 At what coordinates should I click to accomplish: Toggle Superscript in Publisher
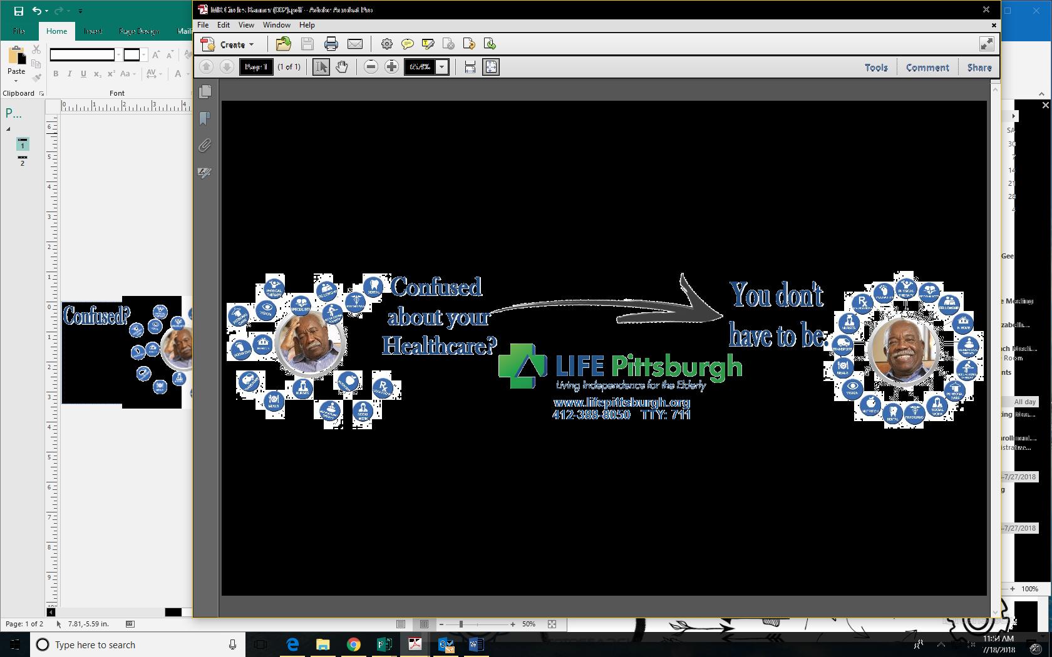point(111,74)
